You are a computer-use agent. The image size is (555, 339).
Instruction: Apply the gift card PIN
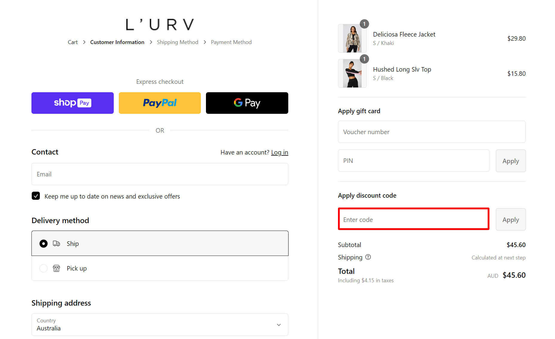point(510,161)
